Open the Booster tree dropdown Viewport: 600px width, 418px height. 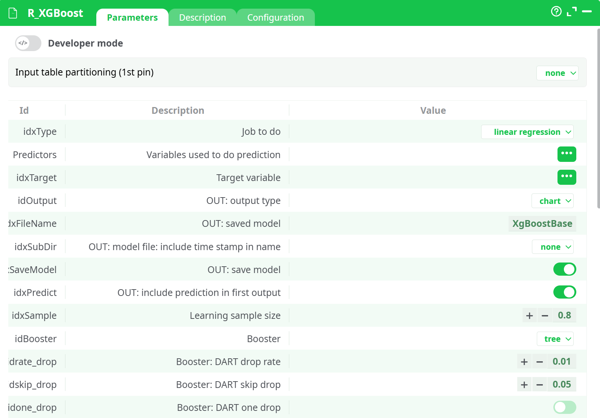555,339
